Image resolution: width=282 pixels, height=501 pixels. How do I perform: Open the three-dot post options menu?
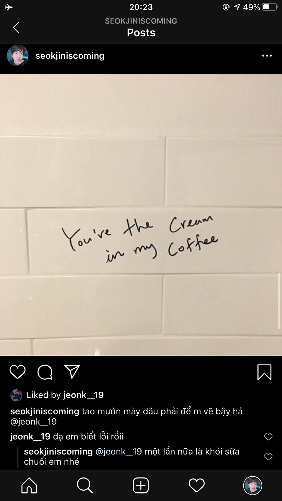pos(267,56)
